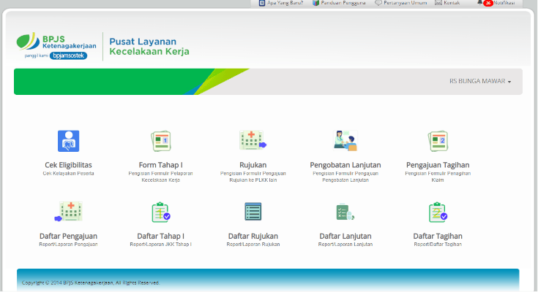Image resolution: width=538 pixels, height=292 pixels.
Task: Click the Form Tahap I title link
Action: pos(160,165)
